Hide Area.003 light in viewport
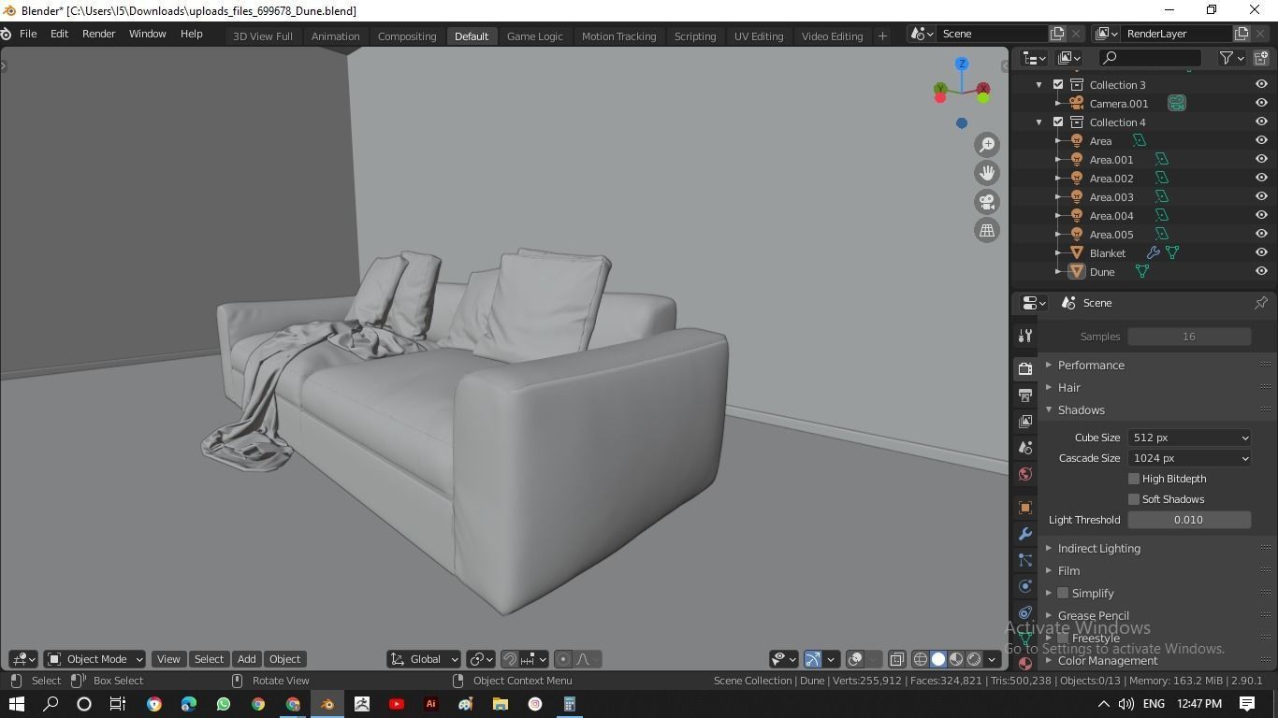Viewport: 1278px width, 718px height. [x=1261, y=196]
